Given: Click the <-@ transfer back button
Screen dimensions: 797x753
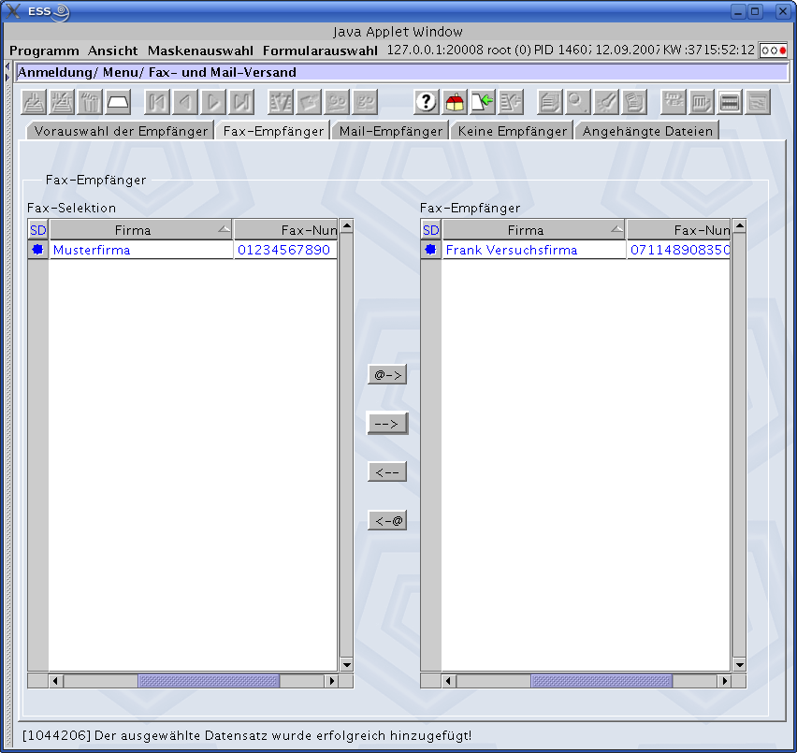Looking at the screenshot, I should tap(387, 520).
